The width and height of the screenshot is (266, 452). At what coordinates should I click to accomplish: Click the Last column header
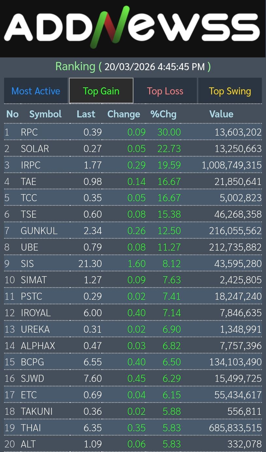[x=86, y=114]
